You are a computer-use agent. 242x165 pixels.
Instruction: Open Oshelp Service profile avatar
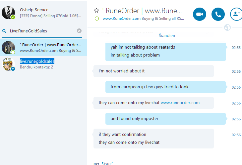coord(8,13)
